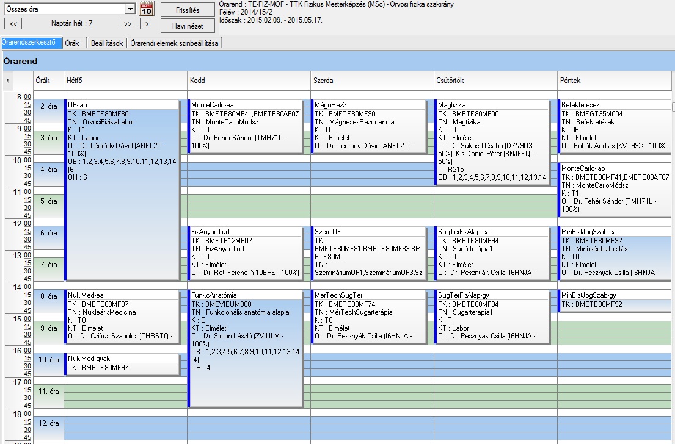
Task: Select the MonteCarlo-ea class on Tuesday
Action: tap(246, 126)
